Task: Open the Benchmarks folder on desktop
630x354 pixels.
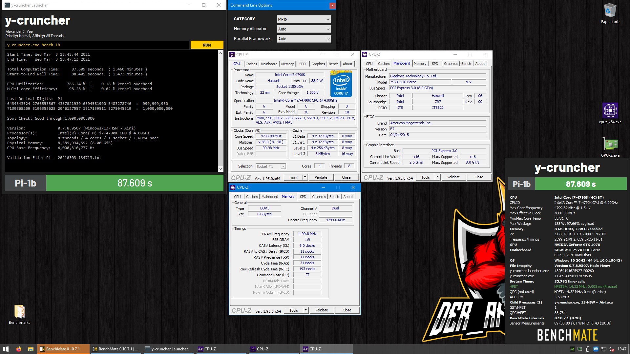Action: [19, 314]
